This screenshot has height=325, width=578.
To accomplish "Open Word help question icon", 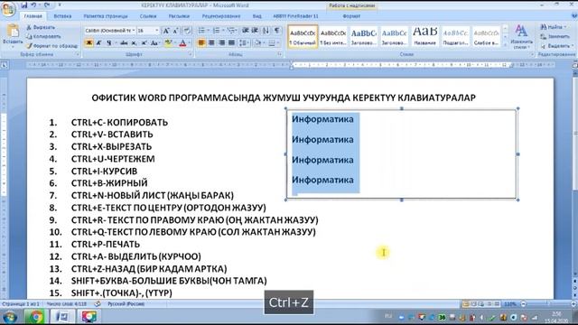I will click(573, 16).
